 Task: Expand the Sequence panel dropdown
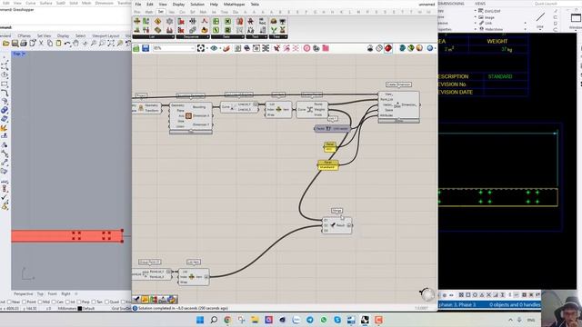click(193, 36)
